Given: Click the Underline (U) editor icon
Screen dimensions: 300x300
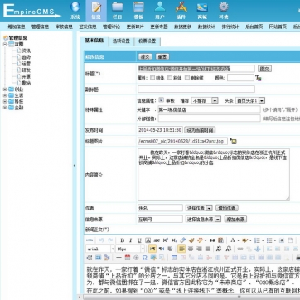Looking at the screenshot, I should point(139,240).
